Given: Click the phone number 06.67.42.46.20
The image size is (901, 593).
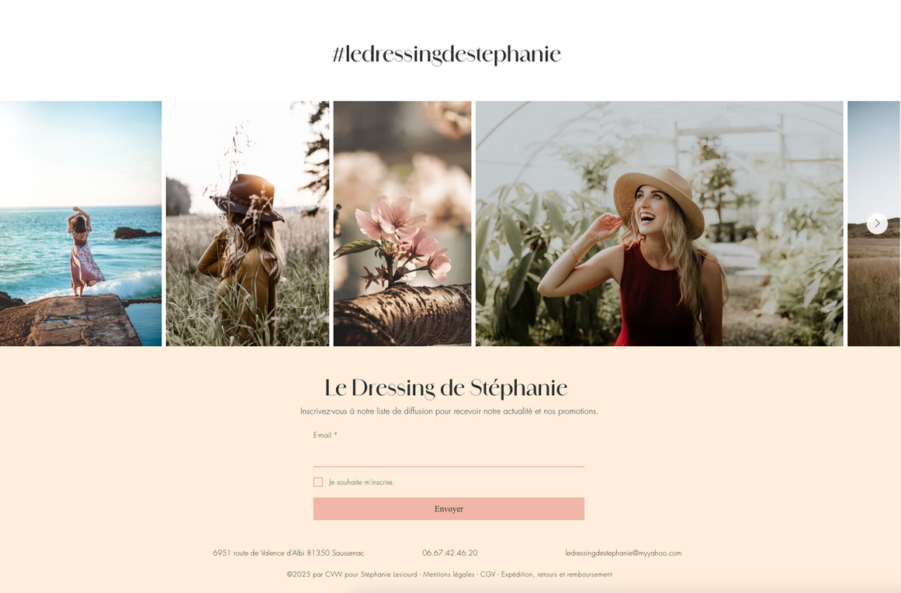Looking at the screenshot, I should pyautogui.click(x=450, y=553).
